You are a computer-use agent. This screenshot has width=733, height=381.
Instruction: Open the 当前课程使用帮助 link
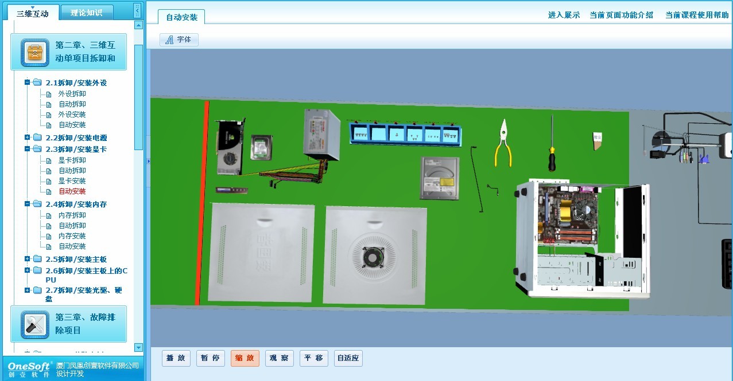click(696, 15)
